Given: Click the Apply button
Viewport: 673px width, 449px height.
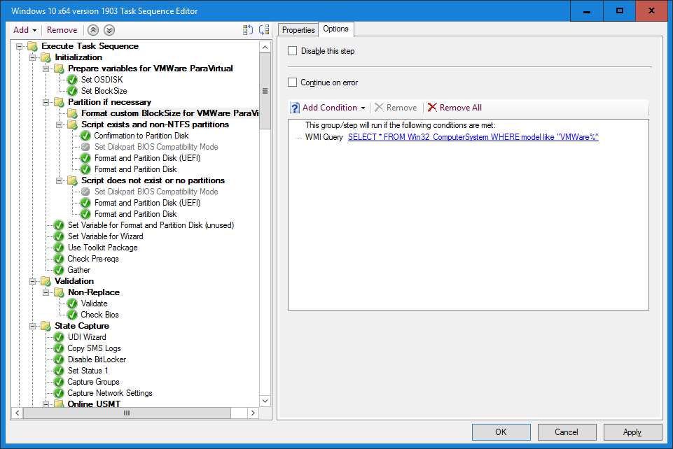Looking at the screenshot, I should (x=632, y=432).
